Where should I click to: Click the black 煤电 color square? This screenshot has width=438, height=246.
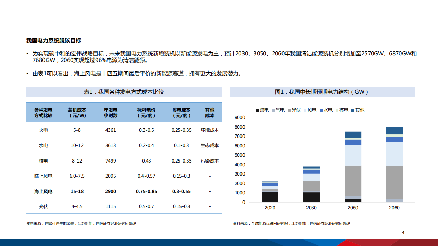(x=256, y=110)
